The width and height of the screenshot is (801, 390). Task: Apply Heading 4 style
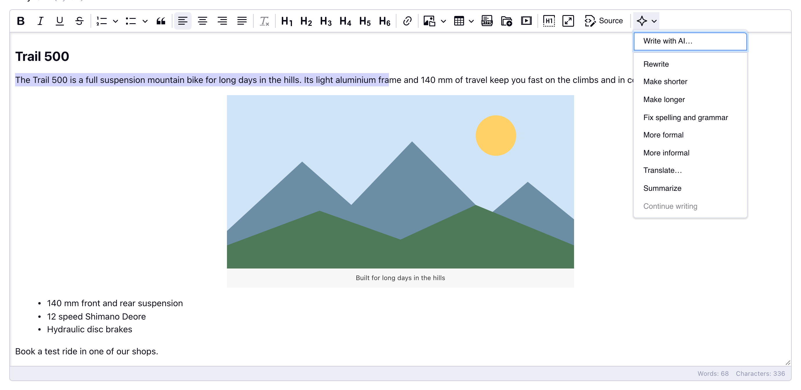[x=345, y=21]
